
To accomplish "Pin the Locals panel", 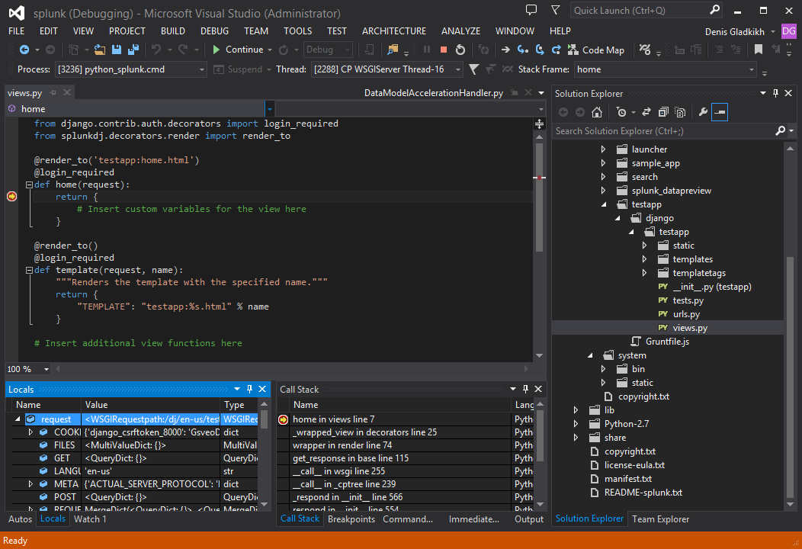I will (x=249, y=390).
